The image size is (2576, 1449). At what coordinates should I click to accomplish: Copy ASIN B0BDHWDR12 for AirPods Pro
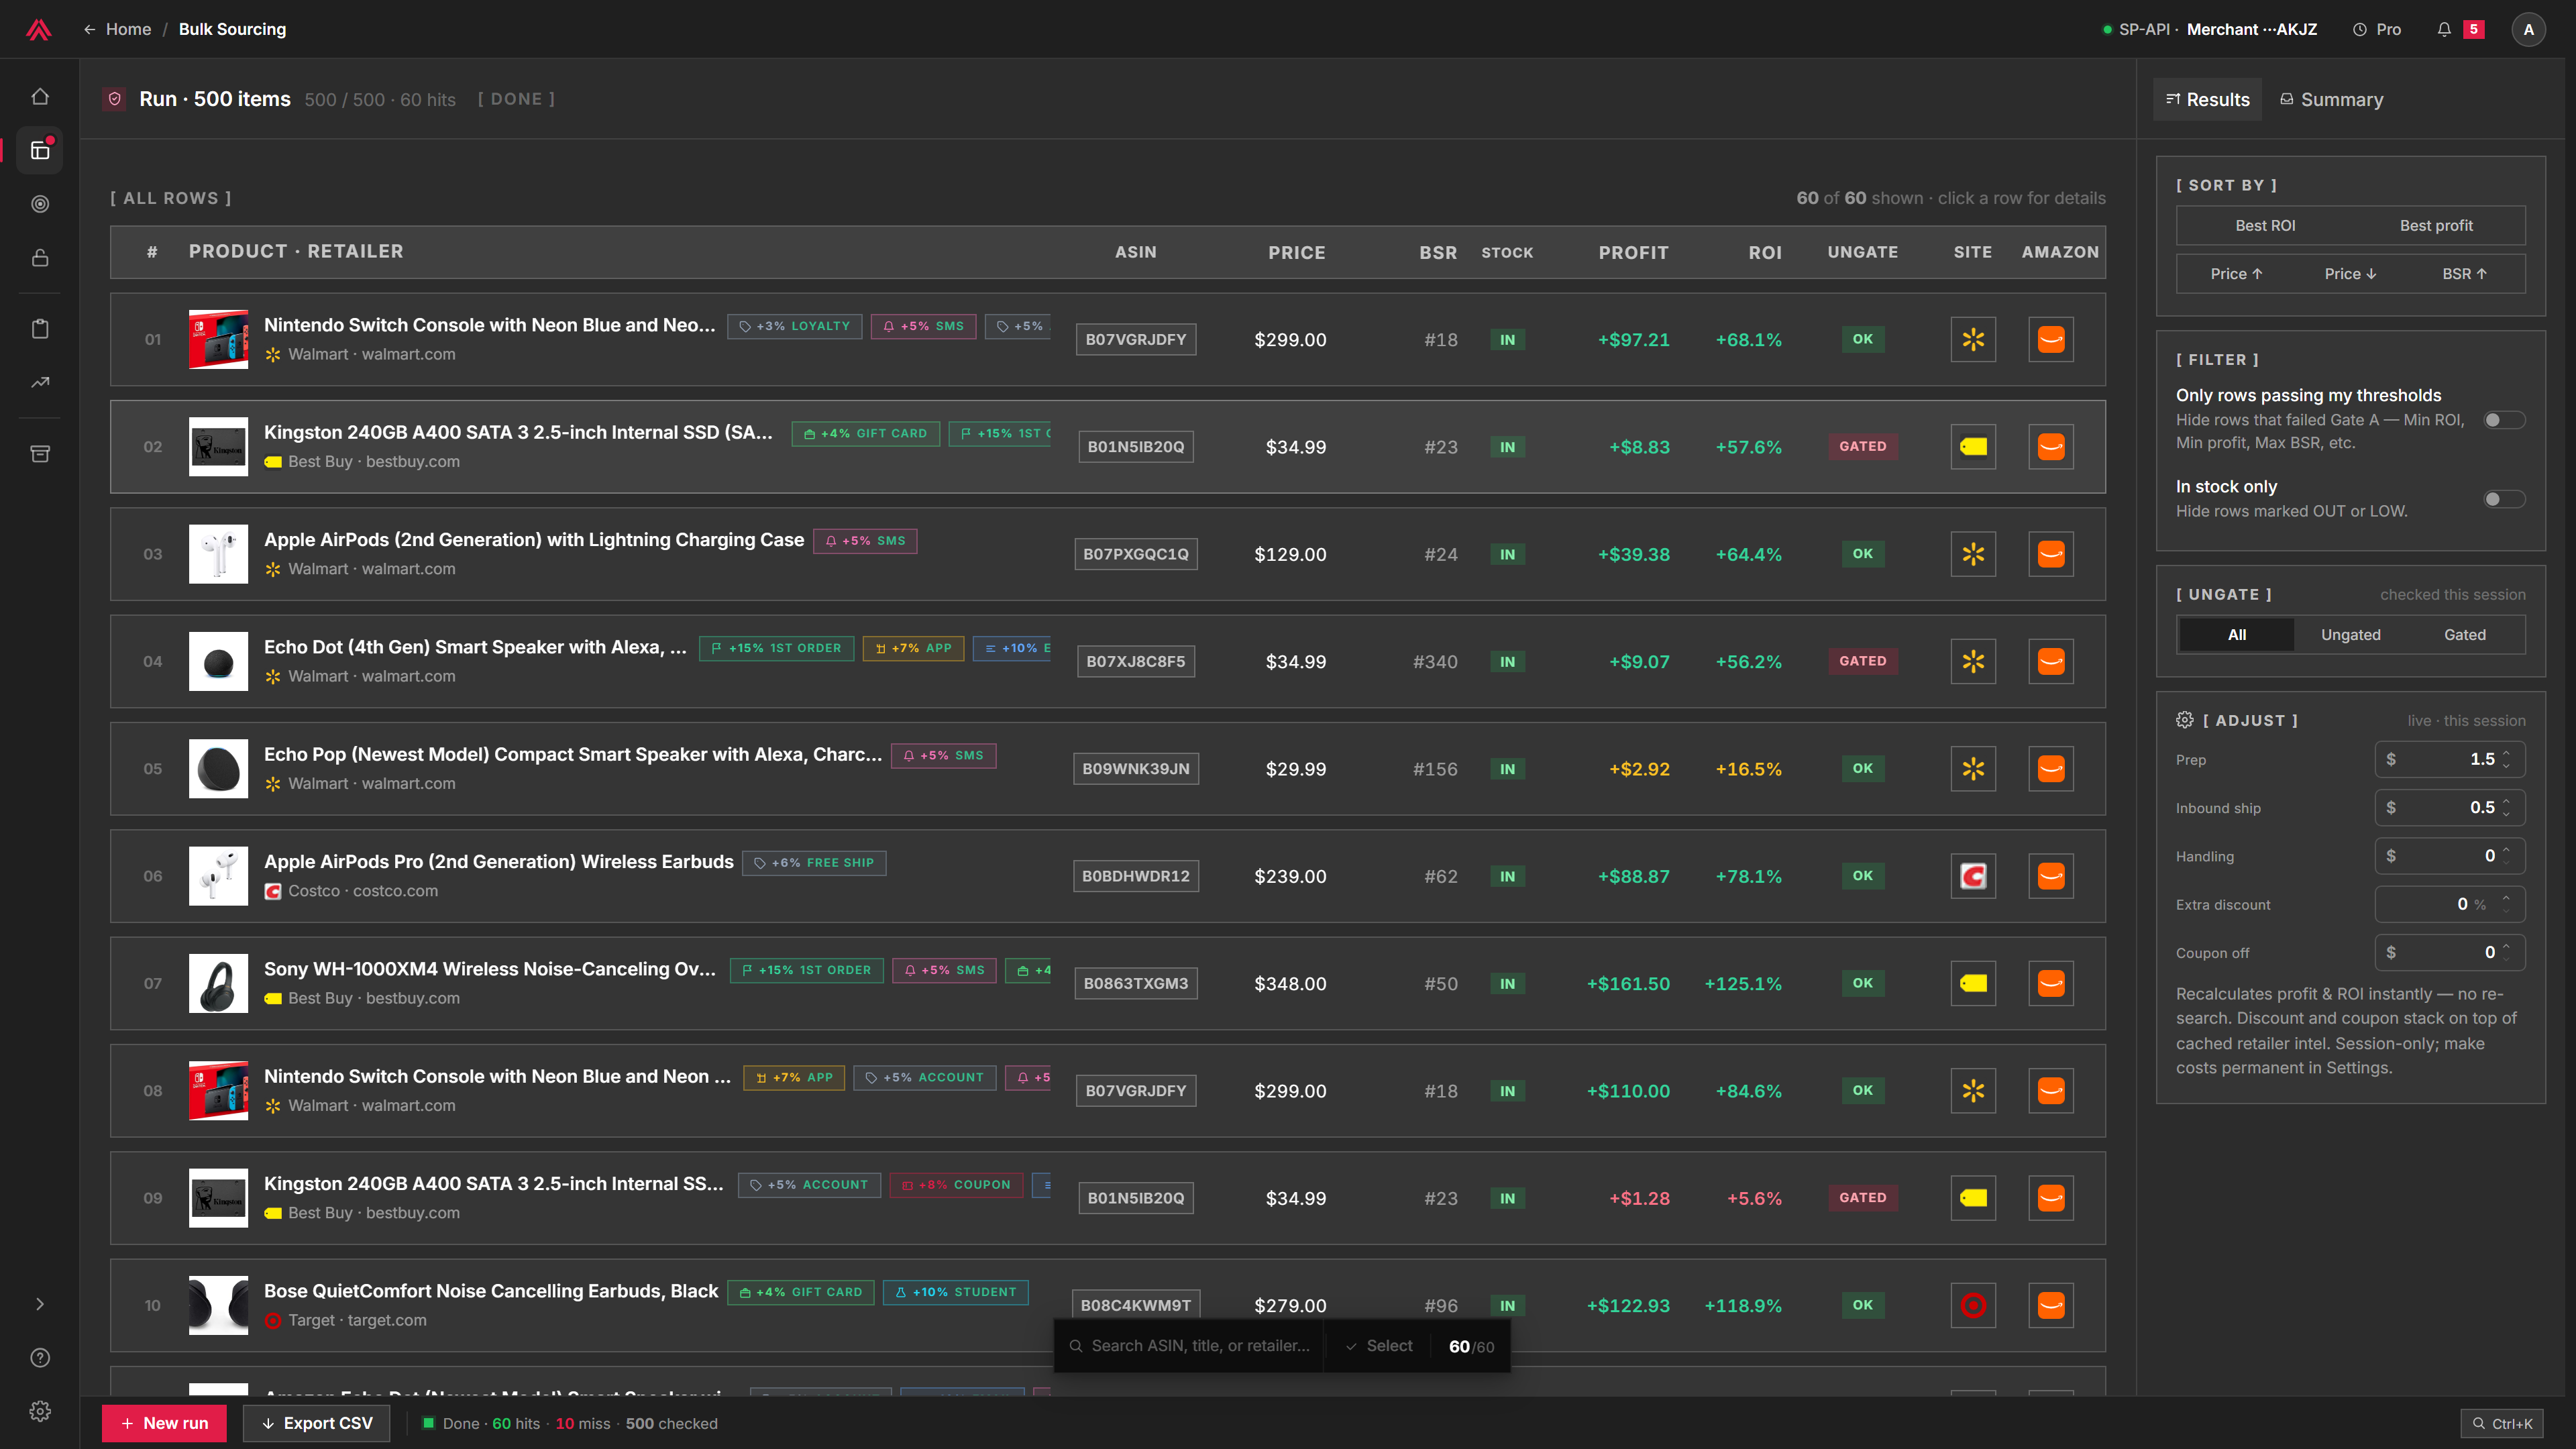(1136, 876)
